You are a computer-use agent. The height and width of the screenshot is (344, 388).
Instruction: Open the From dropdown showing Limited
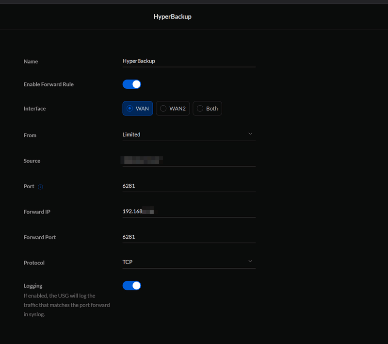(189, 134)
